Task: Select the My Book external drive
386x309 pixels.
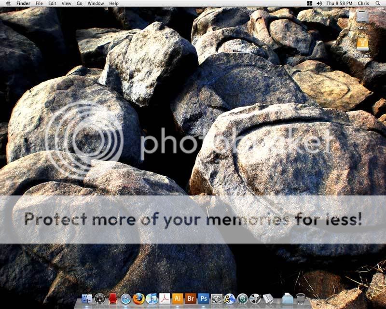Action: [x=362, y=46]
